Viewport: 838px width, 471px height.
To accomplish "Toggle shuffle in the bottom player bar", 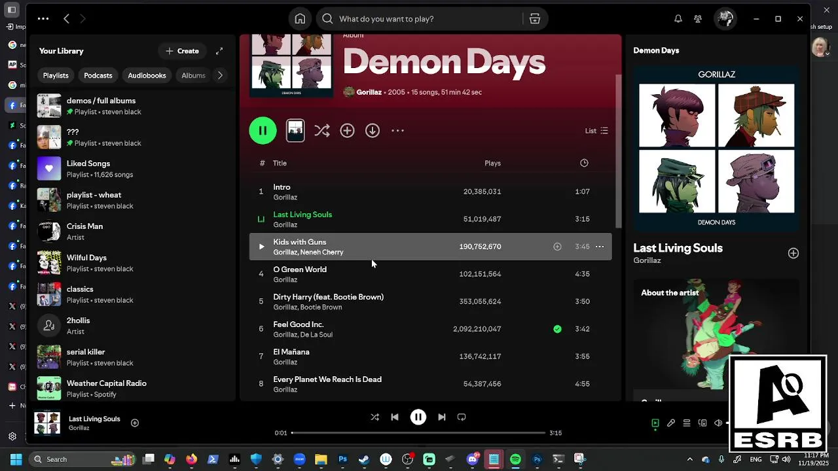I will point(374,417).
